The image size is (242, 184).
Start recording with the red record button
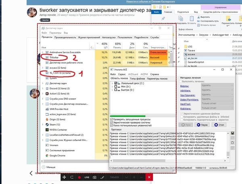[79, 178]
